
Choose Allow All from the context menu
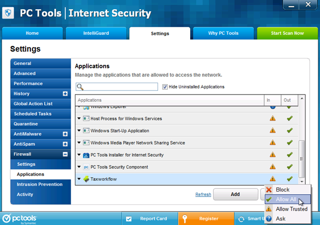click(x=288, y=199)
